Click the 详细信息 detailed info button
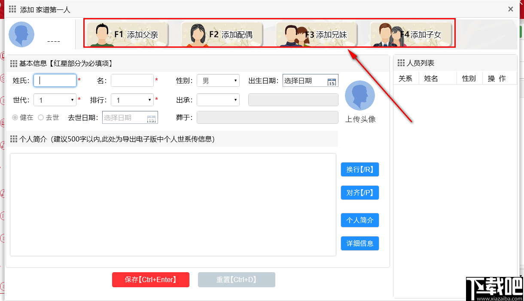The width and height of the screenshot is (524, 301). pos(360,243)
